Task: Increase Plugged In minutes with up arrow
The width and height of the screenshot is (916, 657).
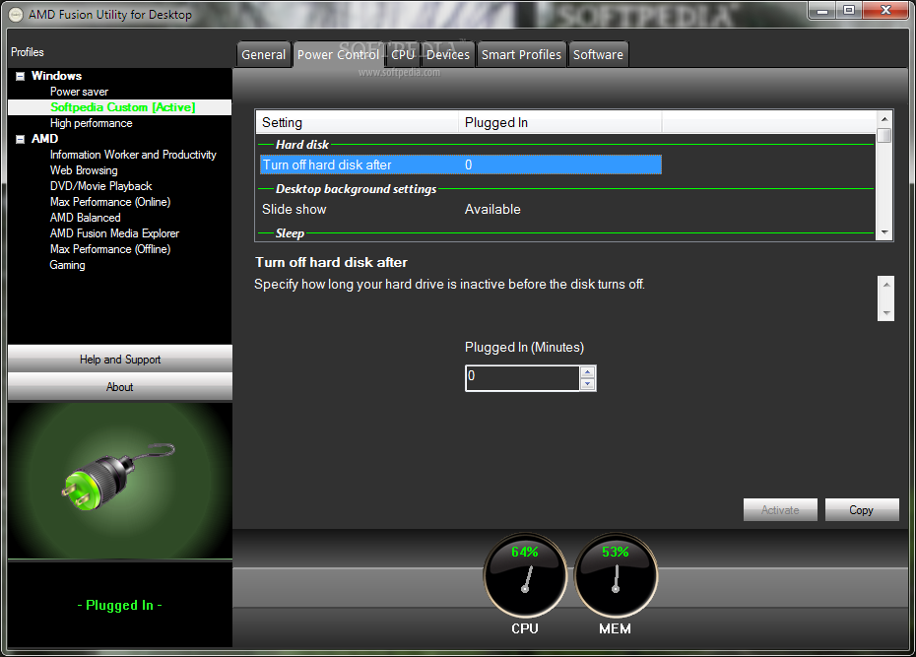Action: click(x=588, y=372)
